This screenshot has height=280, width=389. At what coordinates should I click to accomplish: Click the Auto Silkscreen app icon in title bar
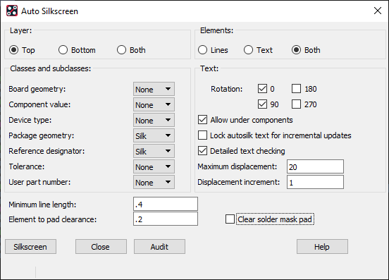point(12,11)
